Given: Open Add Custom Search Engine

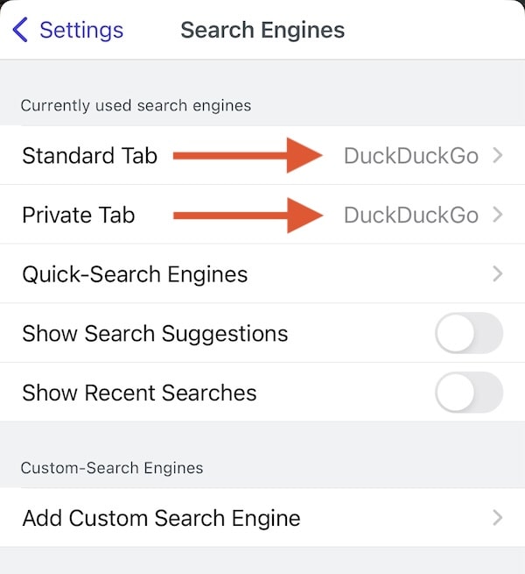Looking at the screenshot, I should 161,518.
